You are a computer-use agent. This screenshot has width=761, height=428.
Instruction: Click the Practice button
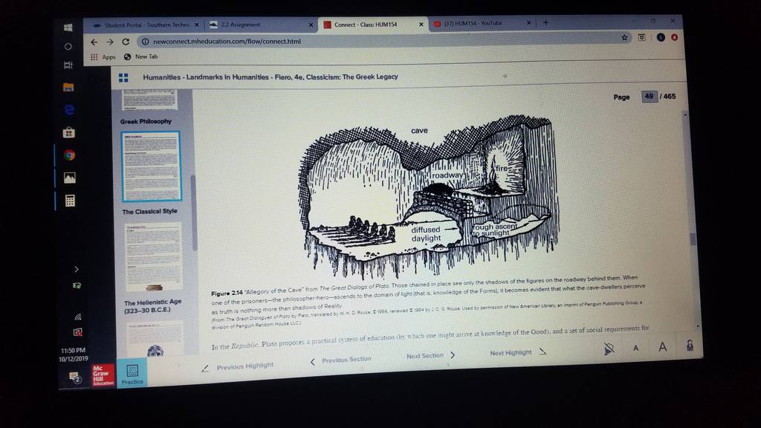coord(132,374)
